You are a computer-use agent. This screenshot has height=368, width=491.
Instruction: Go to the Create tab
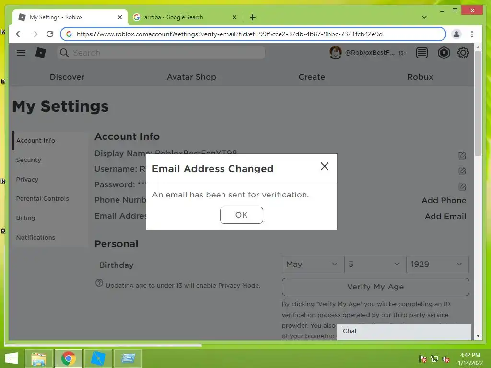[312, 77]
